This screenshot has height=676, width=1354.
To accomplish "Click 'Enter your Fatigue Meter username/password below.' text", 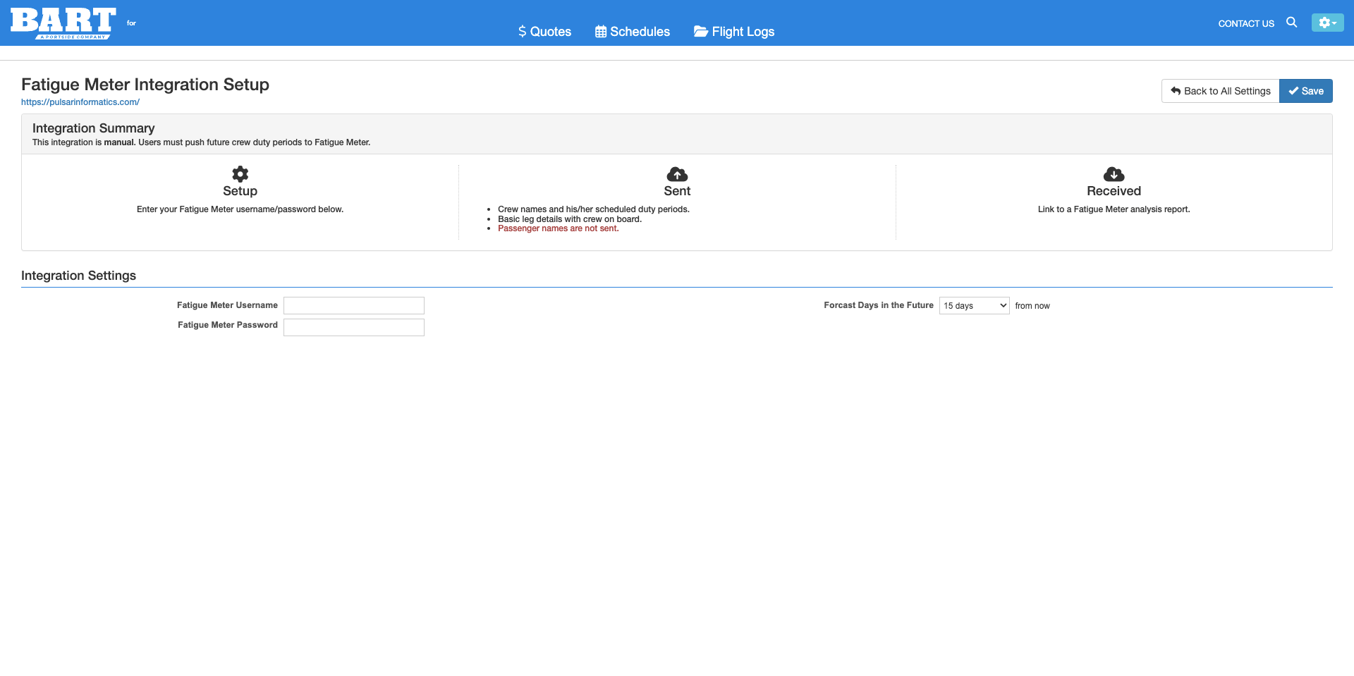I will pos(240,209).
